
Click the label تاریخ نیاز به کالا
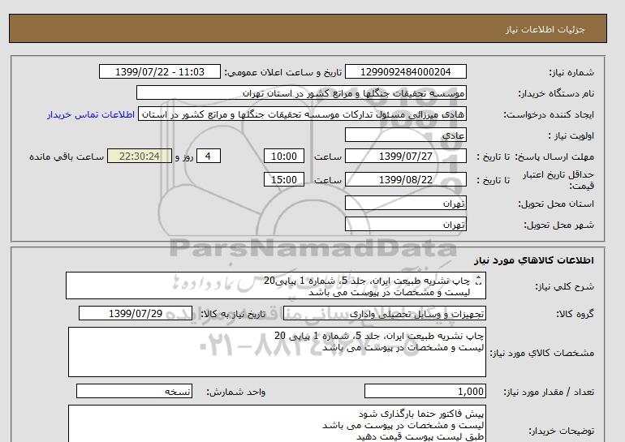(233, 314)
